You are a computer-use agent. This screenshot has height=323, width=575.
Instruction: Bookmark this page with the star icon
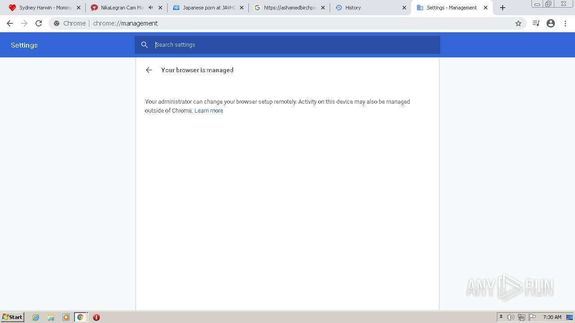tap(518, 23)
